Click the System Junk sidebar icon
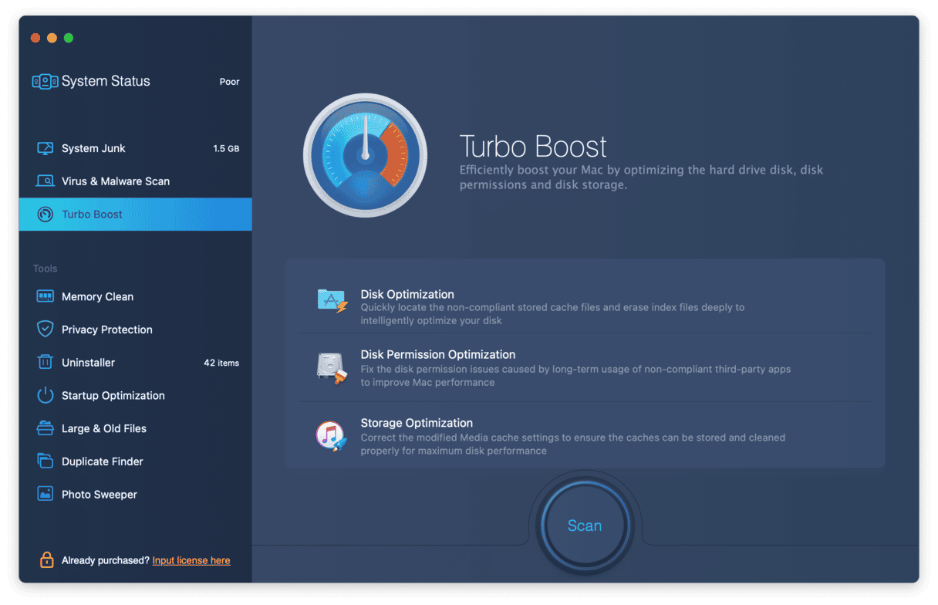The width and height of the screenshot is (938, 605). [x=45, y=148]
